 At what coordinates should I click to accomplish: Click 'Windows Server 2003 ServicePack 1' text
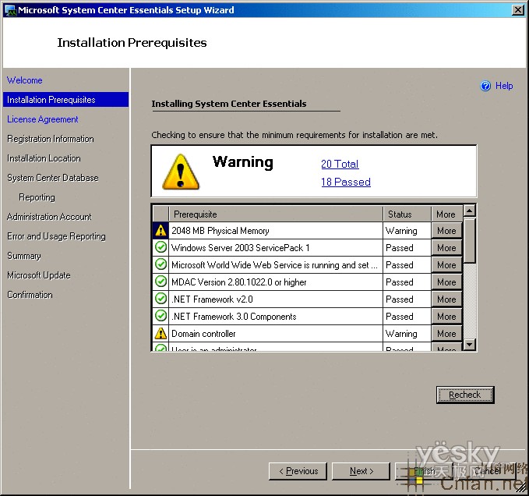tap(241, 248)
